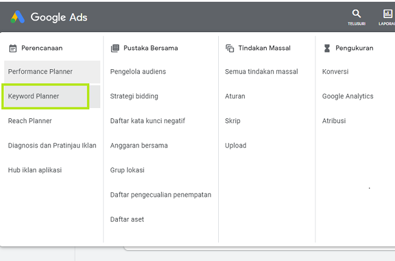Click the Tindakan Massal copy icon
Screen dimensions: 395x261
[230, 48]
